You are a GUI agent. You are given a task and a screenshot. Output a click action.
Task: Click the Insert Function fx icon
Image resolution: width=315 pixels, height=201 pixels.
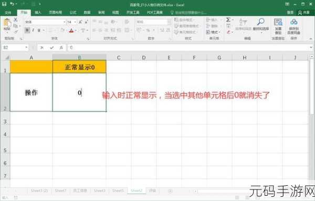61,48
